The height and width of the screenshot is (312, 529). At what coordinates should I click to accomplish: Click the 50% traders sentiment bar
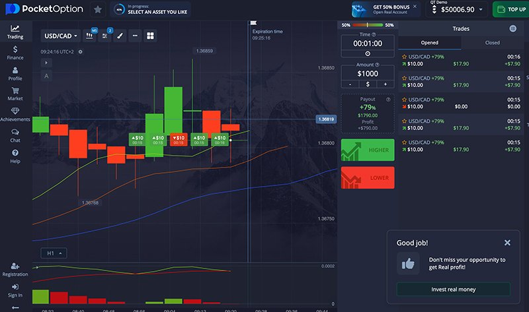(368, 25)
